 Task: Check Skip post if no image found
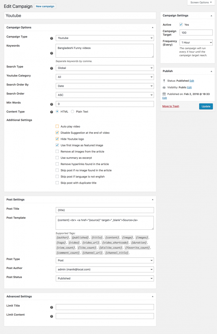coord(57,170)
